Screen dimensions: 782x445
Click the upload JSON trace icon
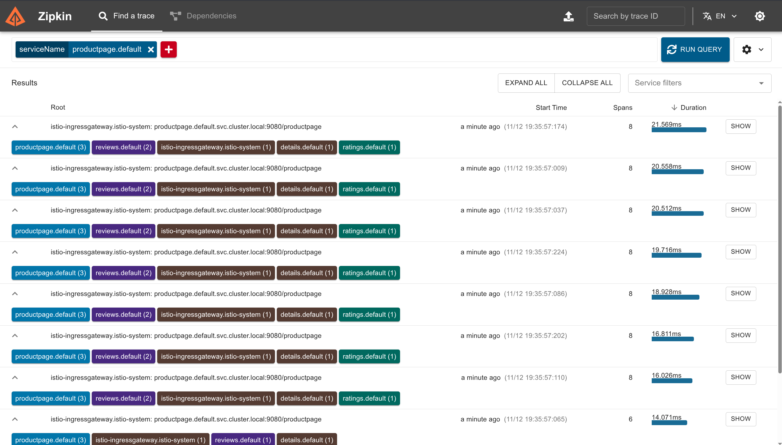tap(569, 16)
